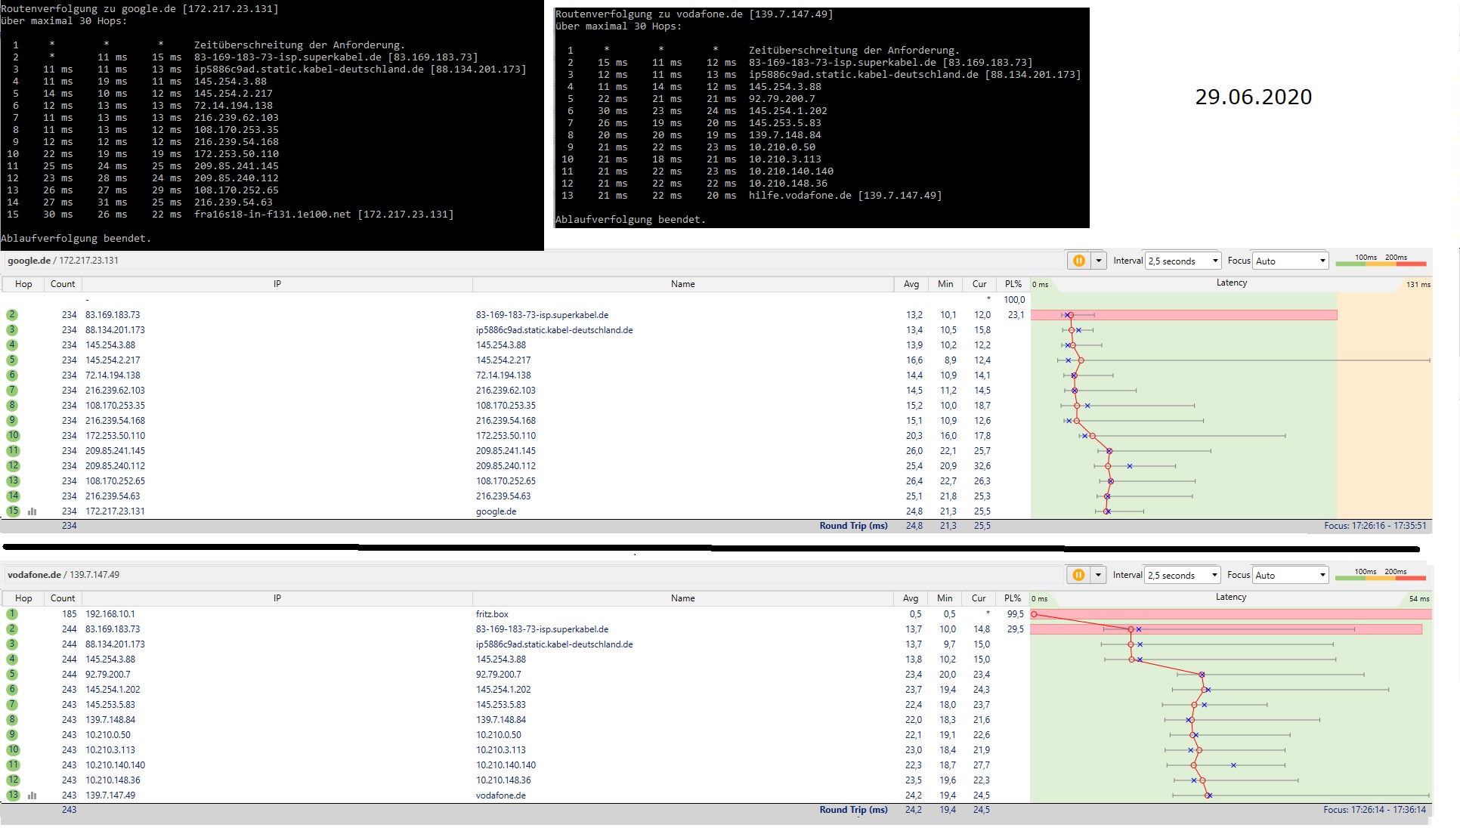Click green hop 1 badge for fritz.box
Image resolution: width=1460 pixels, height=834 pixels.
[12, 614]
